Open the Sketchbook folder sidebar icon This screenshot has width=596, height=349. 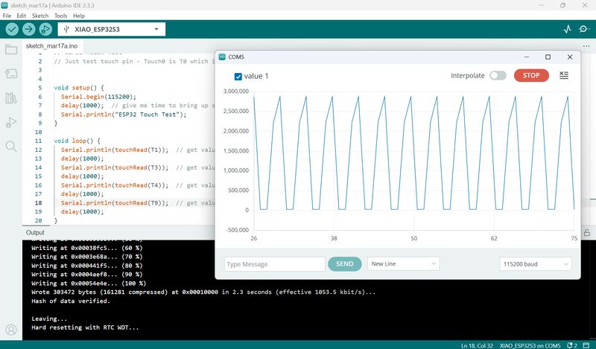pyautogui.click(x=11, y=49)
